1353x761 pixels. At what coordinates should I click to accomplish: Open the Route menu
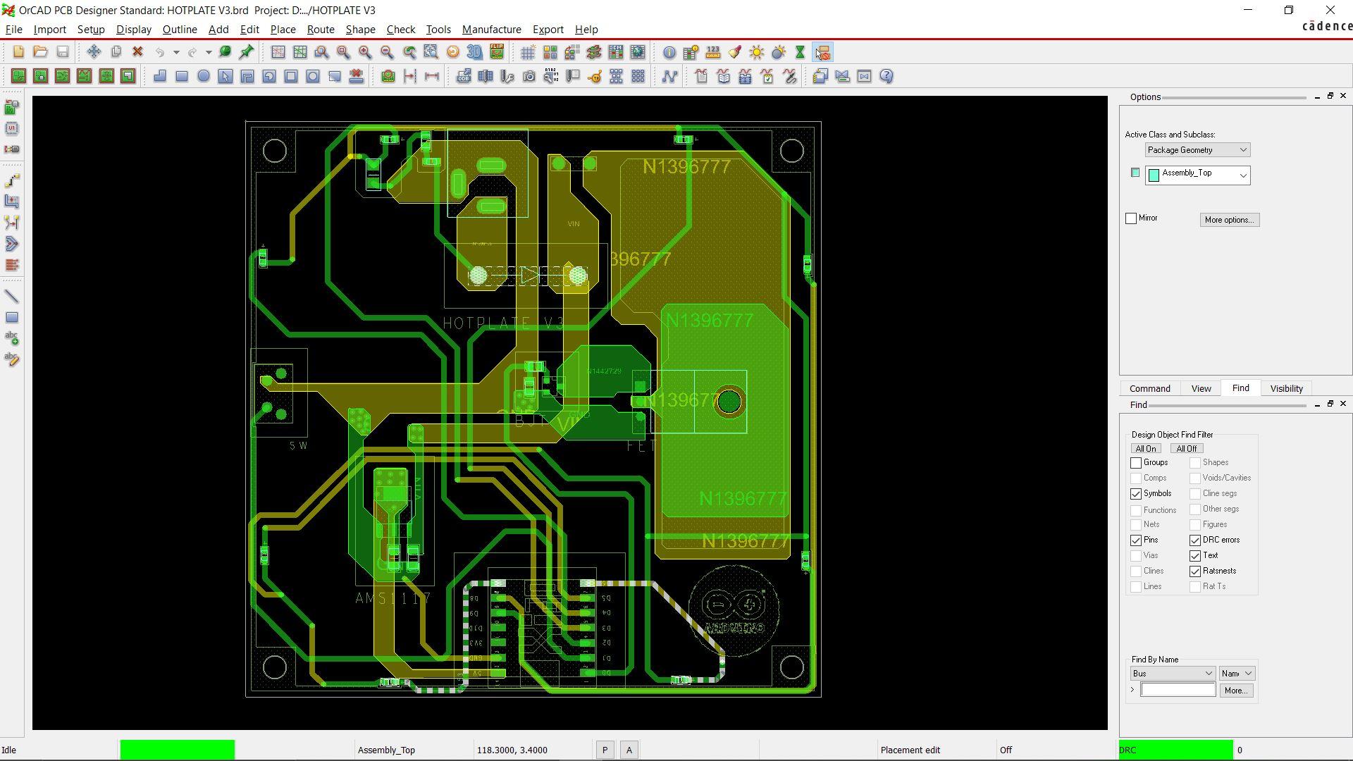tap(321, 30)
